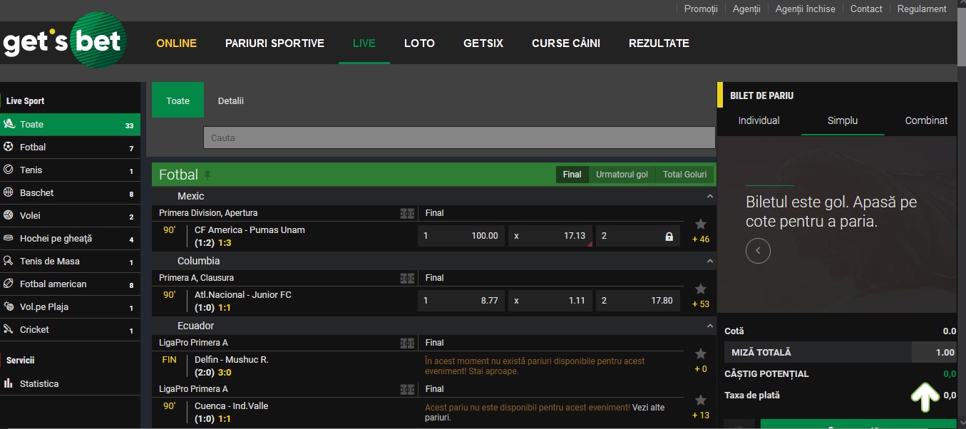Select the Urmatorul gol market filter

tap(622, 175)
